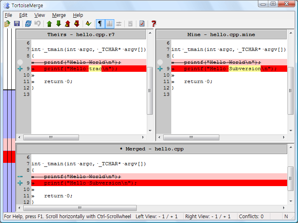Toggle show whitespaces pilcrow button

(x=100, y=24)
